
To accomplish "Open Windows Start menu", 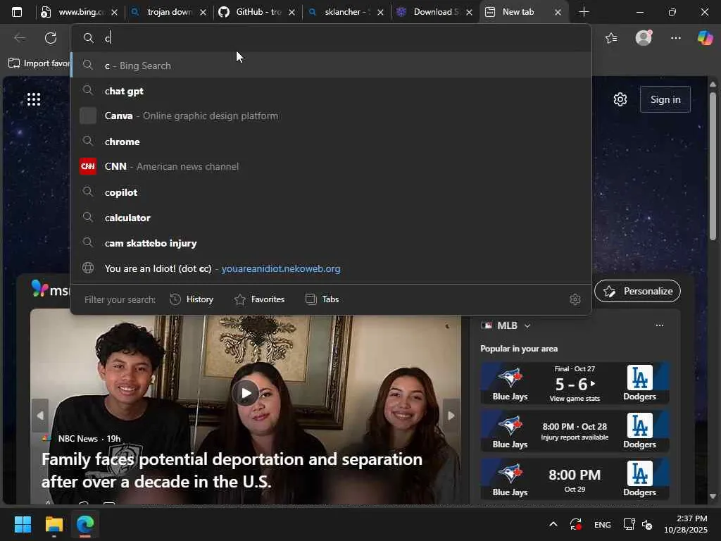I will tap(23, 524).
